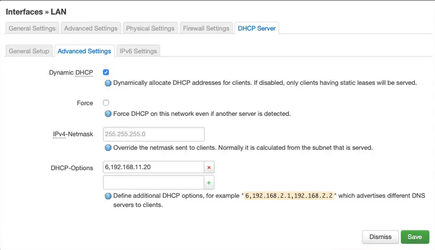Focus the IPv4-Netmask input field
435x250 pixels.
pyautogui.click(x=153, y=134)
